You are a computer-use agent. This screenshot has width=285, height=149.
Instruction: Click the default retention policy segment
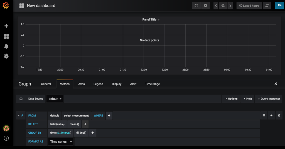pos(55,116)
